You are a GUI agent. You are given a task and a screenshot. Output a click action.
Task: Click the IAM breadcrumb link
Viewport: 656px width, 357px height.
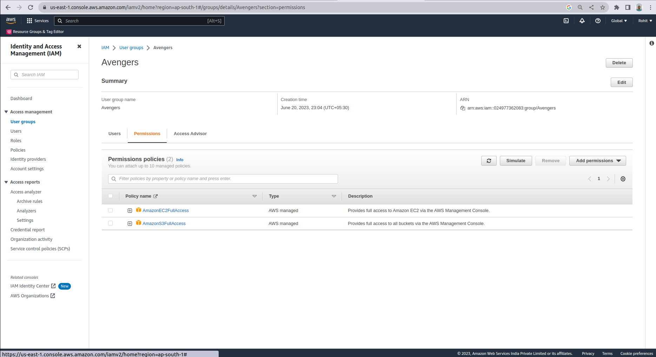[x=105, y=48]
